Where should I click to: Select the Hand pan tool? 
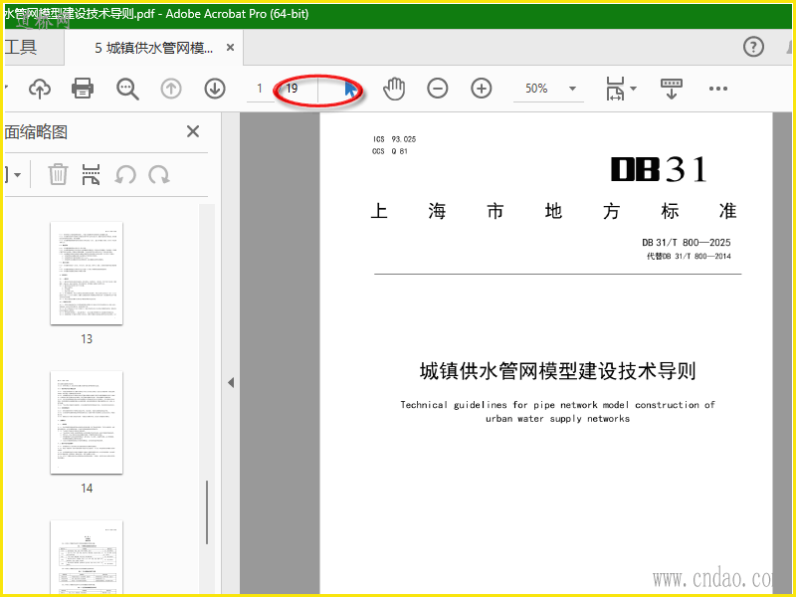[394, 89]
